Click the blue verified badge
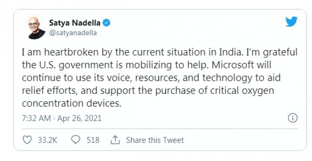 tap(106, 23)
